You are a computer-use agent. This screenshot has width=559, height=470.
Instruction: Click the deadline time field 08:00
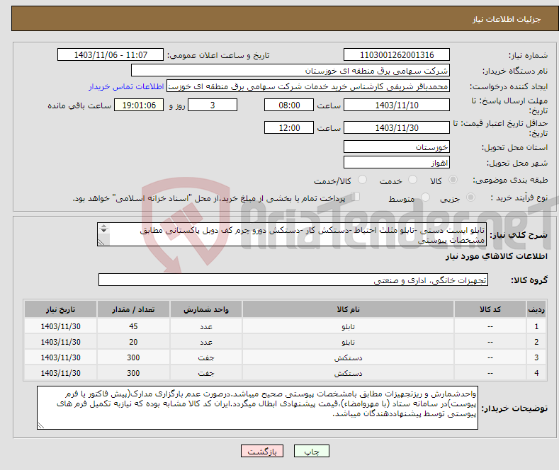pos(289,105)
